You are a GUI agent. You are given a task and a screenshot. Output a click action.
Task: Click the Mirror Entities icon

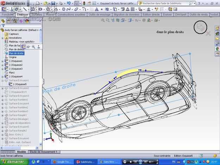(x=127, y=9)
